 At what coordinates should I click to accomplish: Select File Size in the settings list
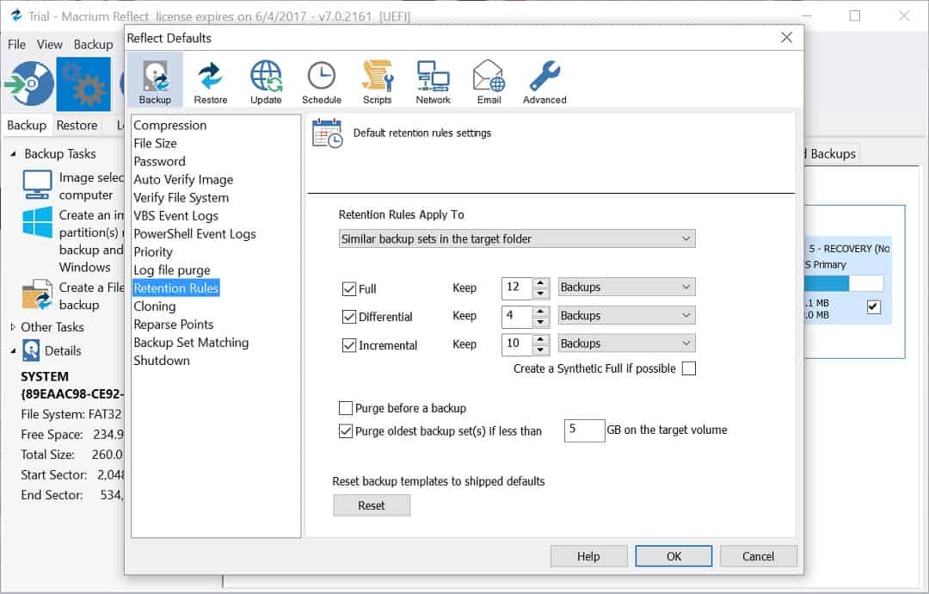(155, 144)
